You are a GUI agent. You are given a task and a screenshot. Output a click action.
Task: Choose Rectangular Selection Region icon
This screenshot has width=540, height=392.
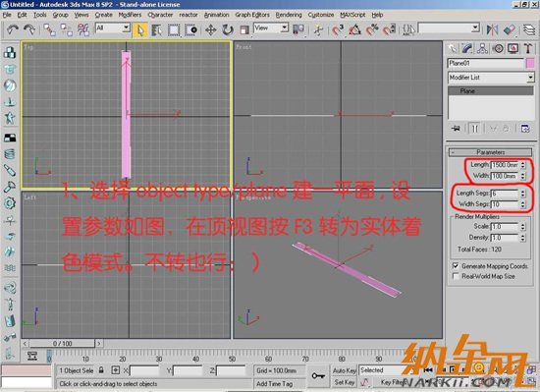click(x=174, y=30)
